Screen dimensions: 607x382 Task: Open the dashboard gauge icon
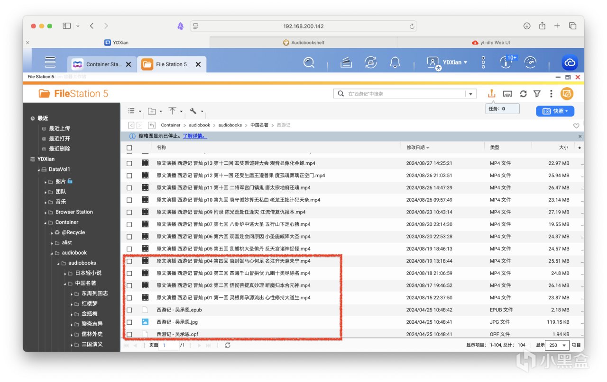click(531, 62)
